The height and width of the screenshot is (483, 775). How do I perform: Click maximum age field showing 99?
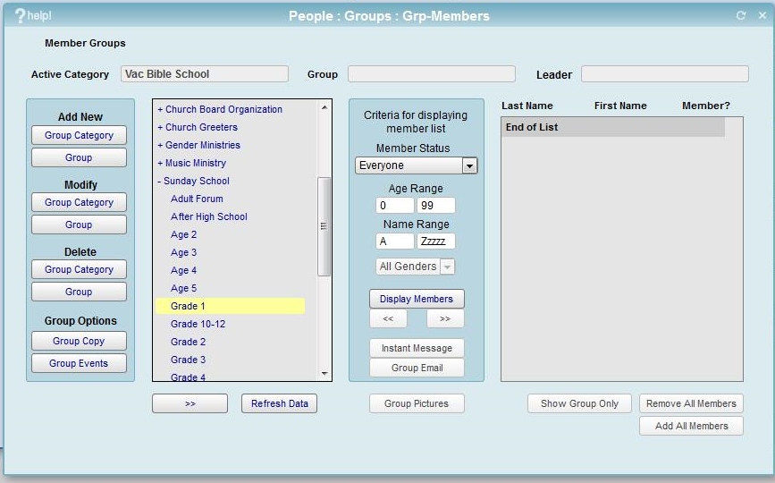click(435, 205)
